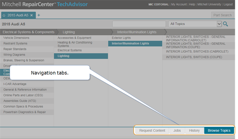Close the 2015 Audi A5 vehicle tab

[x=32, y=15]
